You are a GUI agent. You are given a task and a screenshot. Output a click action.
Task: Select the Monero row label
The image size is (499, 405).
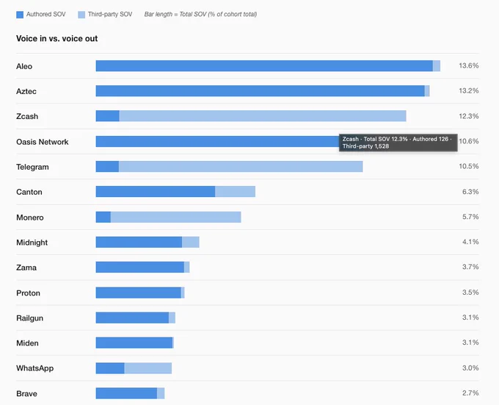pyautogui.click(x=30, y=218)
